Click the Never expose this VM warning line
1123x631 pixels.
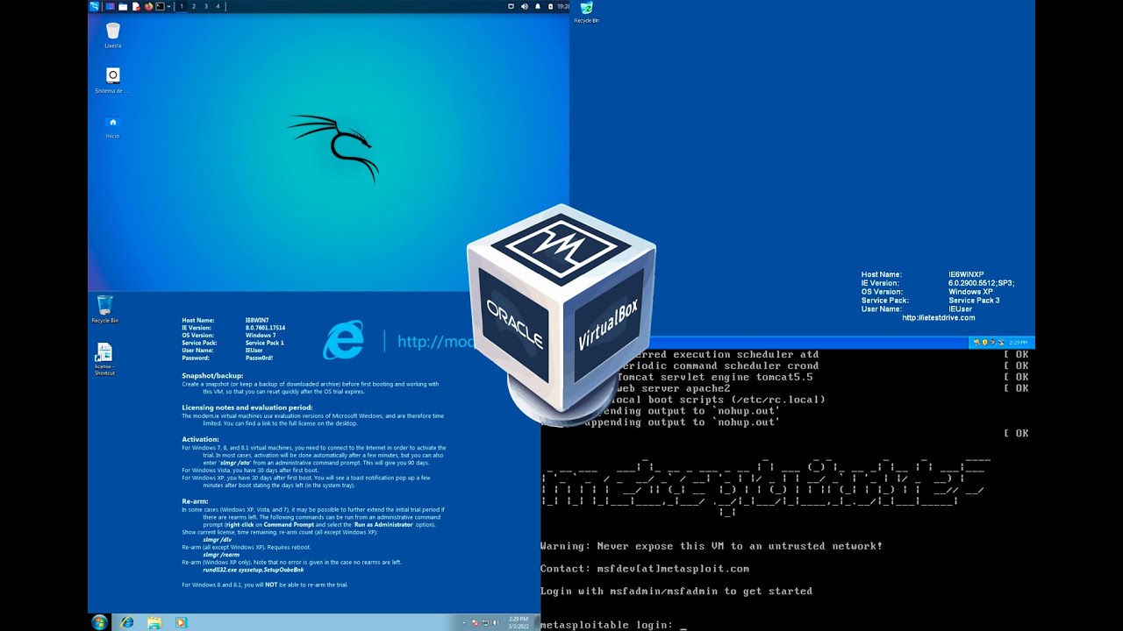[712, 546]
